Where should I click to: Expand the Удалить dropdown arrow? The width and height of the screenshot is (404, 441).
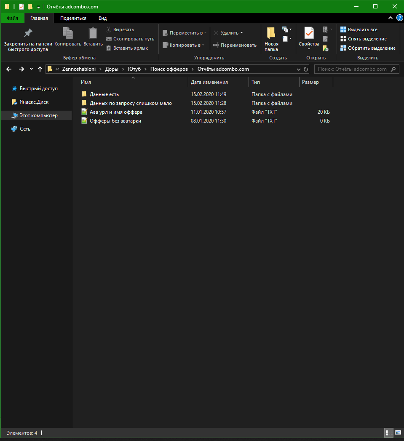point(242,33)
